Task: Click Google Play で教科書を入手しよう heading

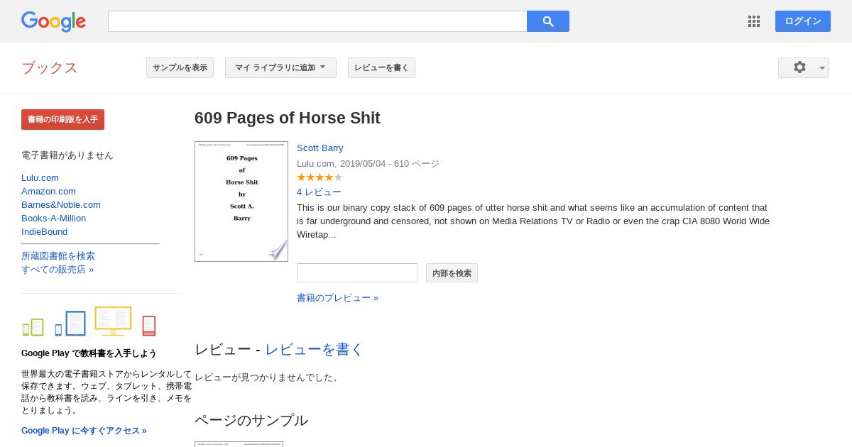Action: (89, 353)
